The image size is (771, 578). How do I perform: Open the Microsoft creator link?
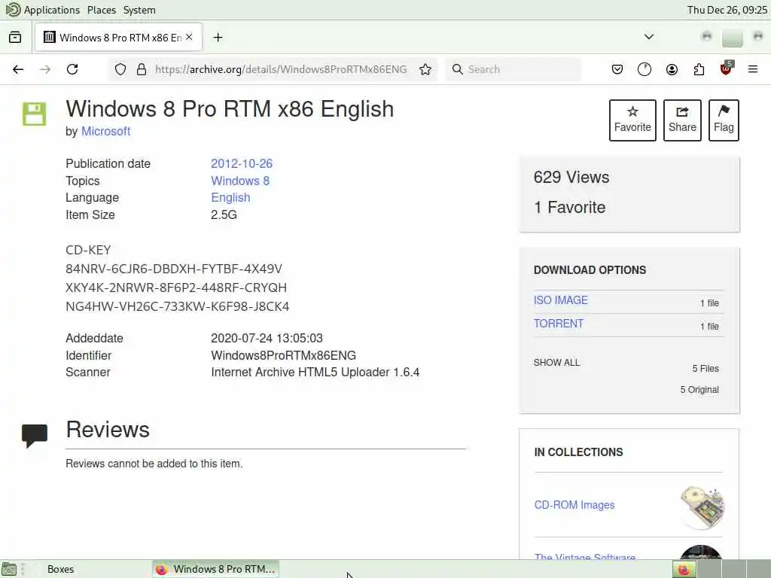pos(105,131)
